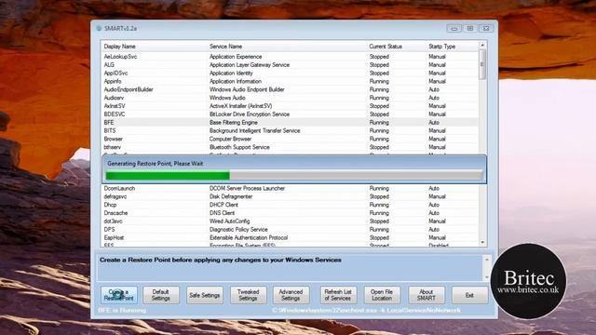Select the Audiosrv row
This screenshot has width=596, height=335.
[290, 98]
